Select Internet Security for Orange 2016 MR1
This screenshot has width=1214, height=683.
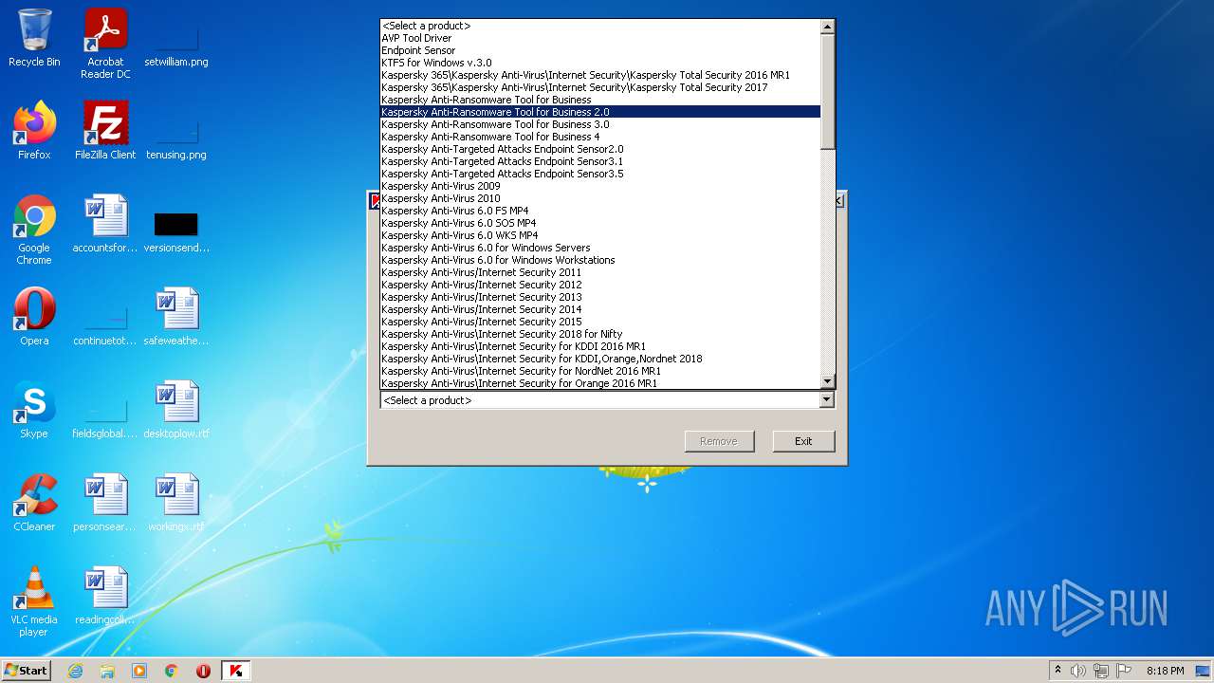click(x=600, y=383)
